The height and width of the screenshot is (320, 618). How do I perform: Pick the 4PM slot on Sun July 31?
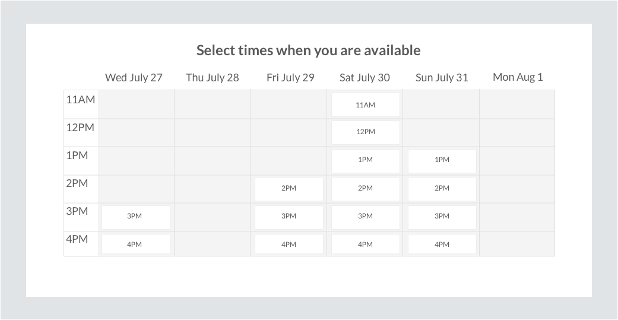[x=442, y=244]
